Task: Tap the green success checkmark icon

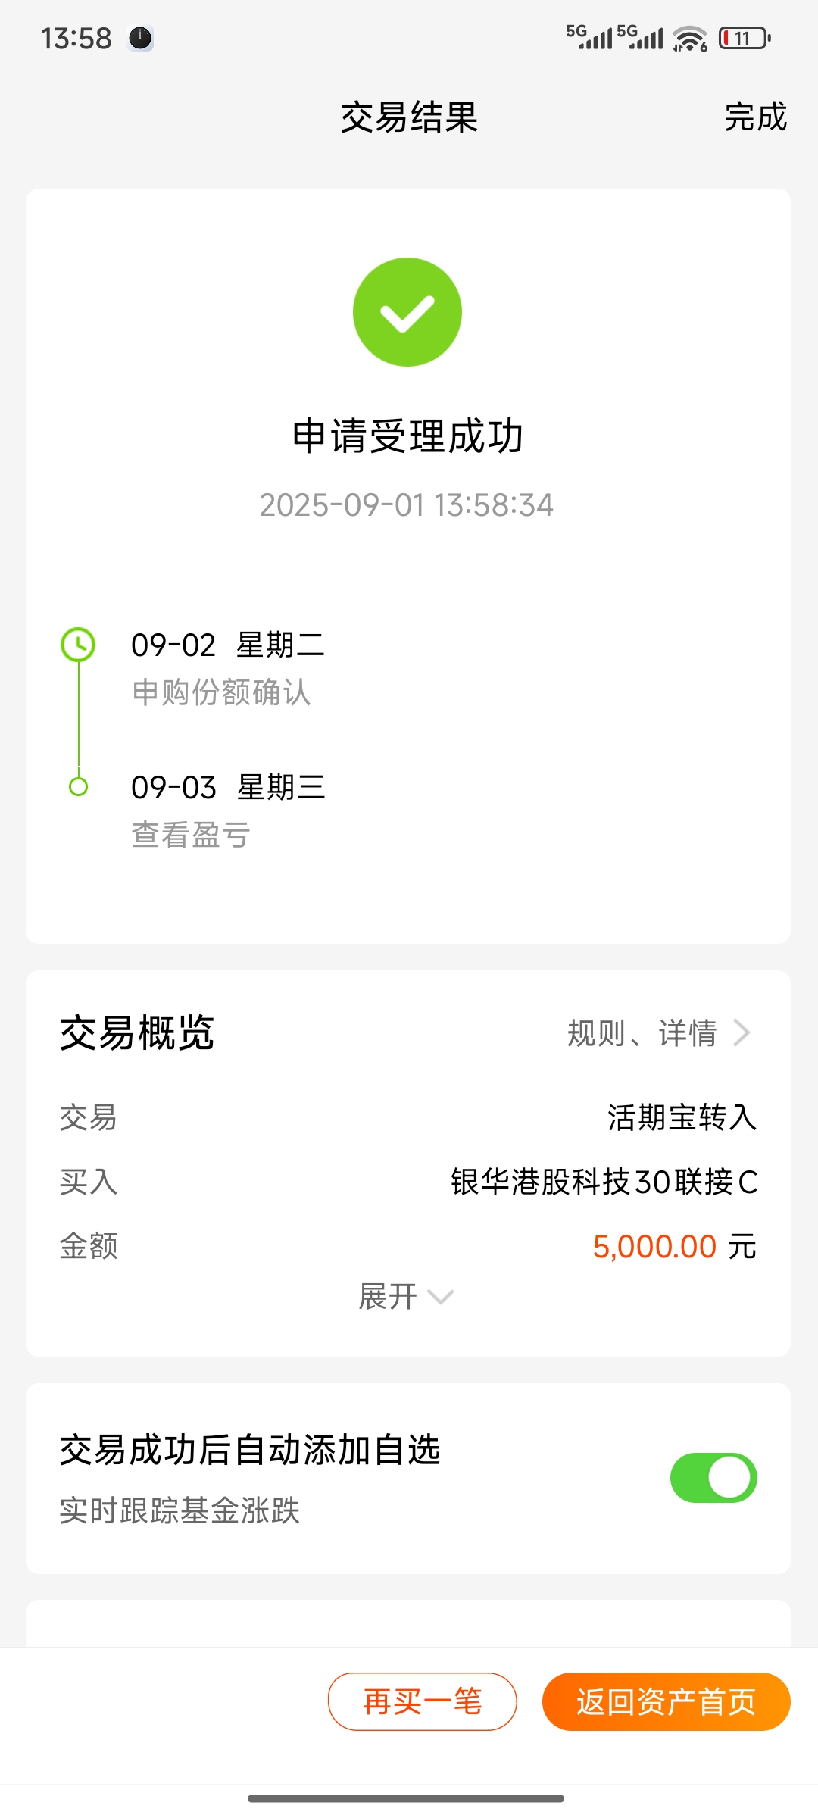Action: coord(407,312)
